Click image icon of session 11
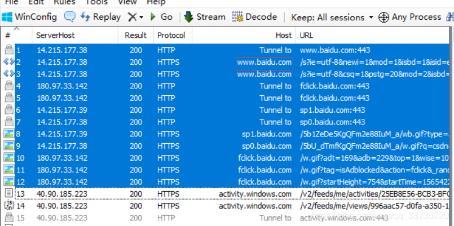Viewport: 454px width, 226px height. pos(9,170)
